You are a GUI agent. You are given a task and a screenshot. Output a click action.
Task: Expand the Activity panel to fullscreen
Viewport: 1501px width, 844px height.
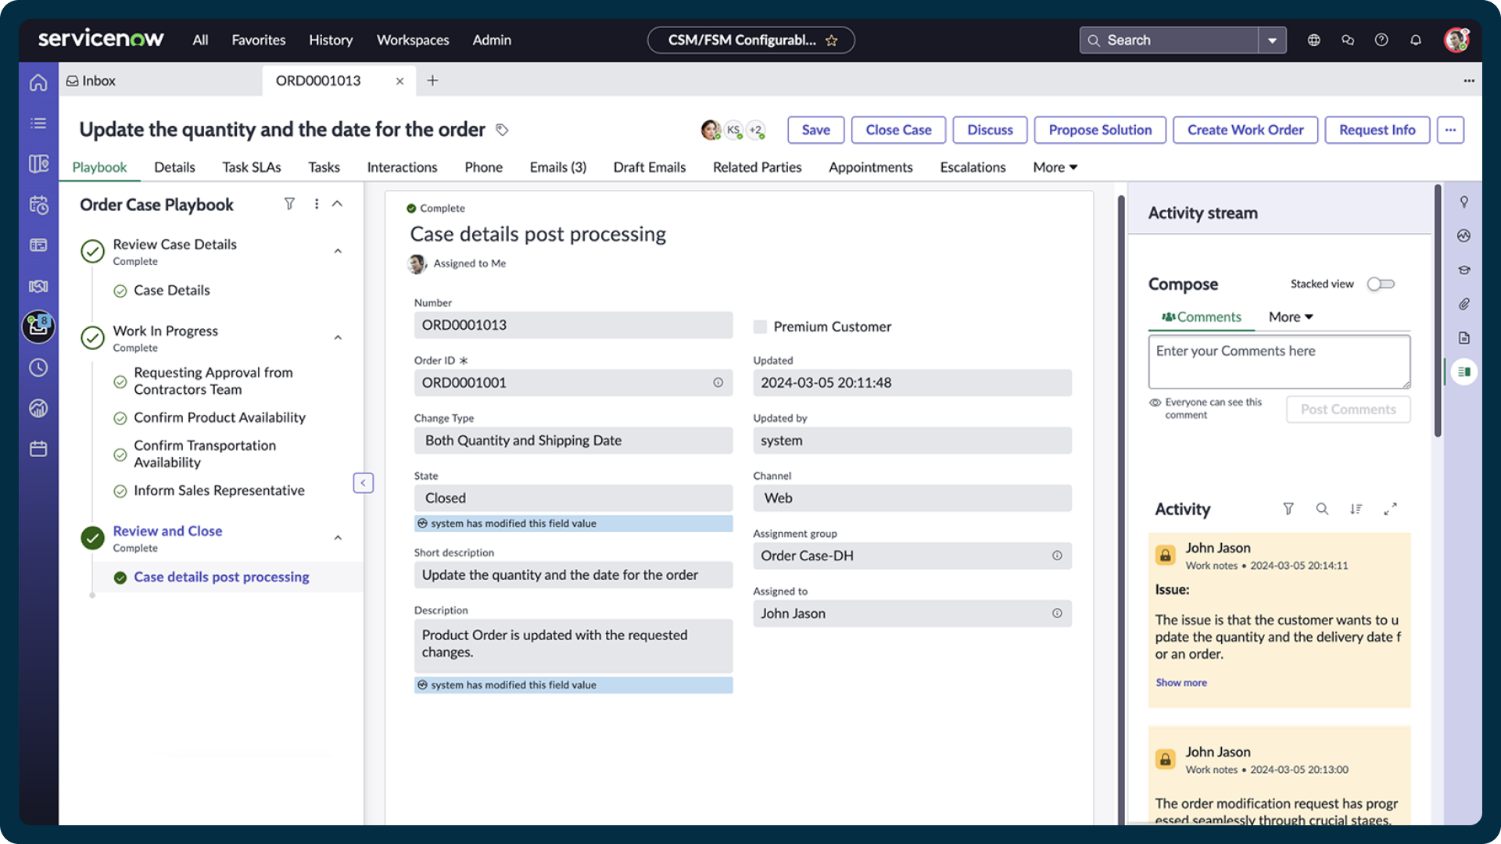1390,509
